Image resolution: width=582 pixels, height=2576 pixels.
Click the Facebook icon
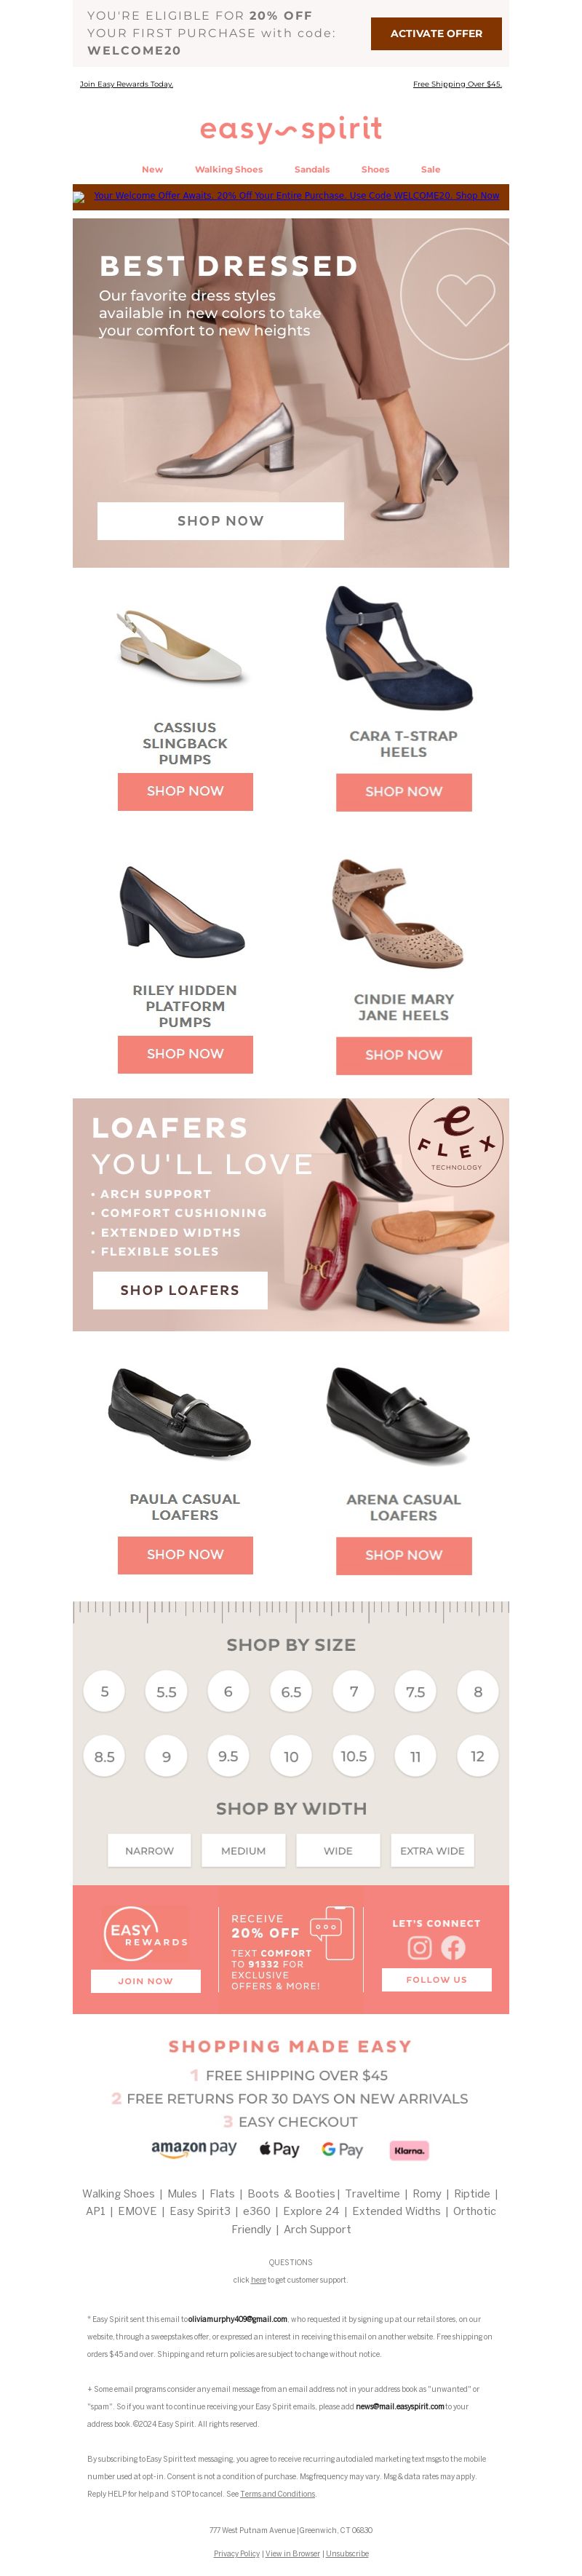pos(453,1947)
